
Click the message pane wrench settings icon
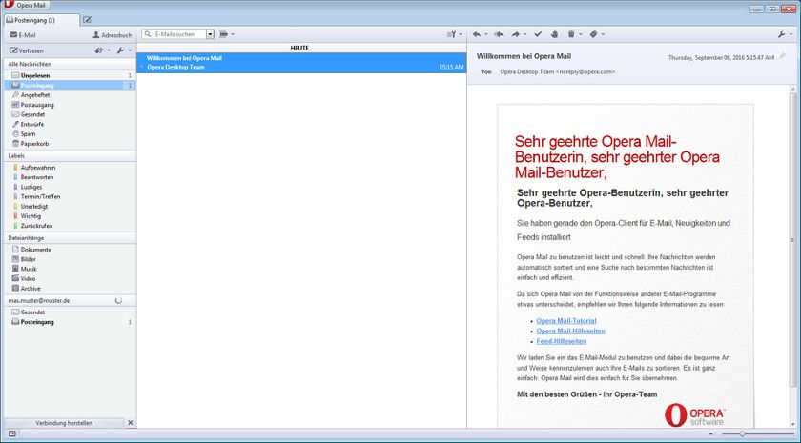781,34
